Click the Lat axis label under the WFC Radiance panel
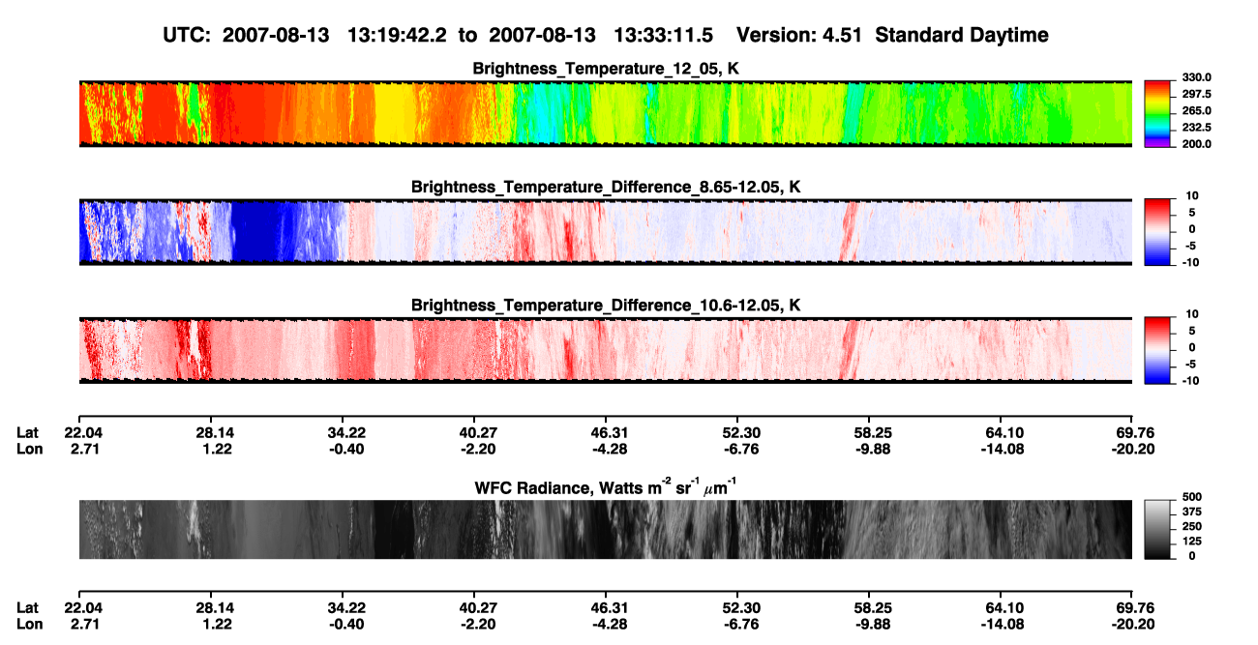The width and height of the screenshot is (1258, 645). (27, 607)
